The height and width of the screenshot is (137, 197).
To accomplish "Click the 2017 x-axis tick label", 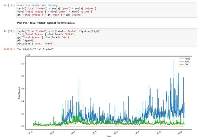I will [x=137, y=132].
